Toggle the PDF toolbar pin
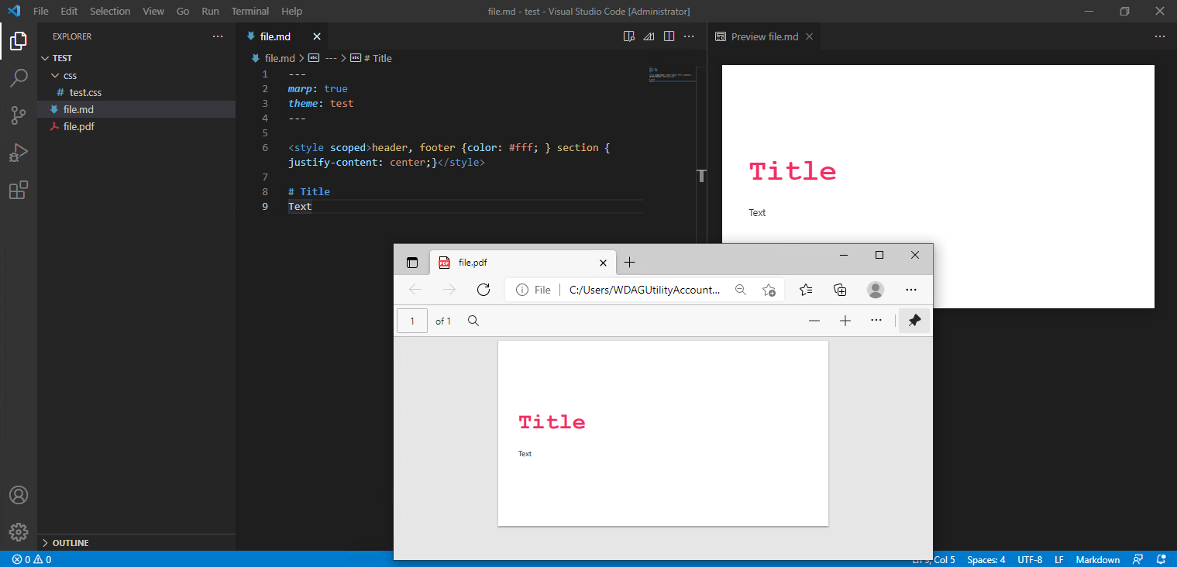Screen dimensions: 1177x567 pos(914,320)
